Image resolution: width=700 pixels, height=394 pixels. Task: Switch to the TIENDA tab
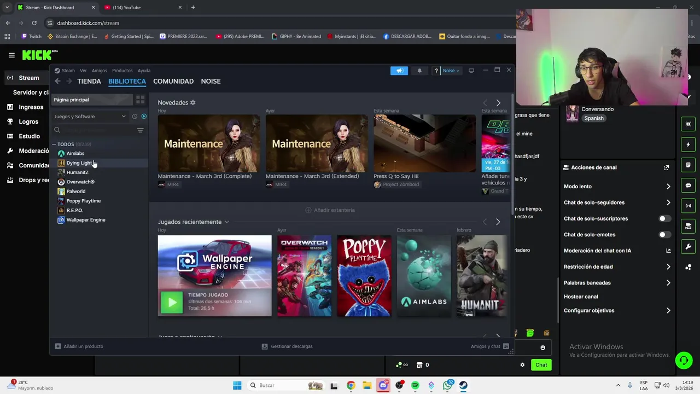coord(89,81)
